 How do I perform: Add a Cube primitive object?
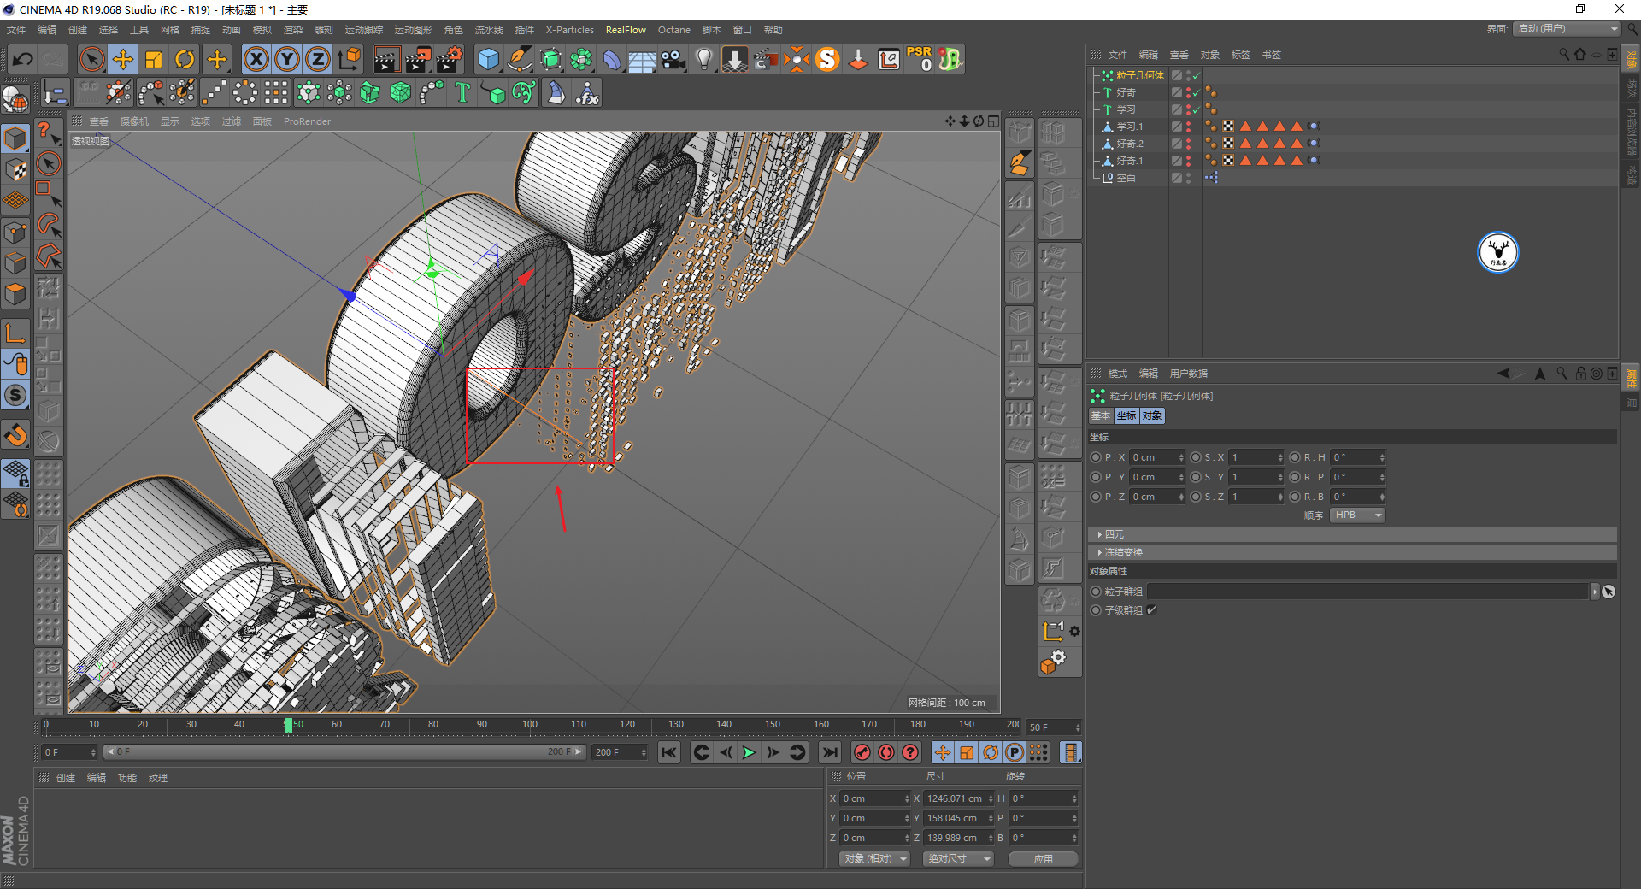488,59
